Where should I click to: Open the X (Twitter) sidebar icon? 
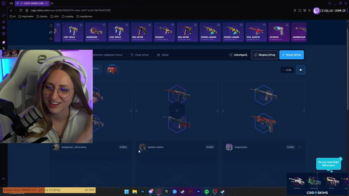tap(4, 48)
